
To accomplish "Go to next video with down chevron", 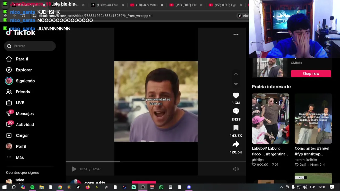I will tap(236, 84).
